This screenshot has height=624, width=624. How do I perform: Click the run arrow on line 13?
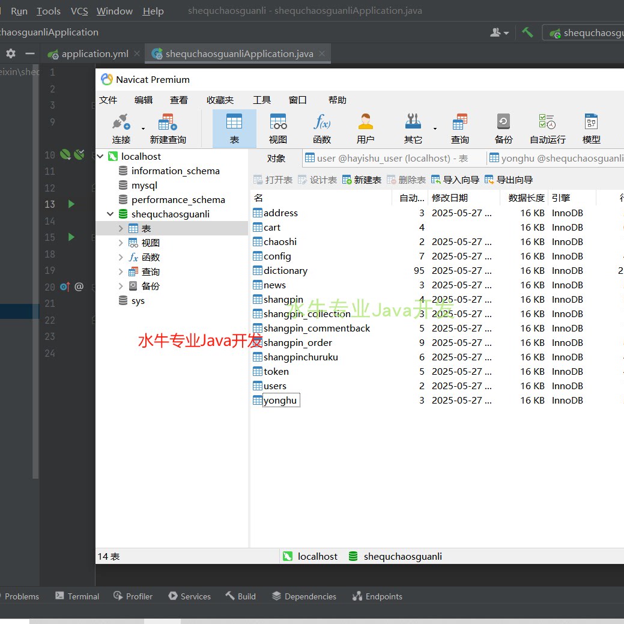click(71, 204)
